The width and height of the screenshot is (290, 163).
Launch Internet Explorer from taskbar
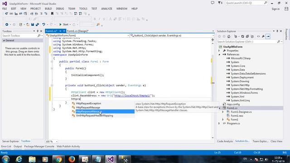point(19,159)
